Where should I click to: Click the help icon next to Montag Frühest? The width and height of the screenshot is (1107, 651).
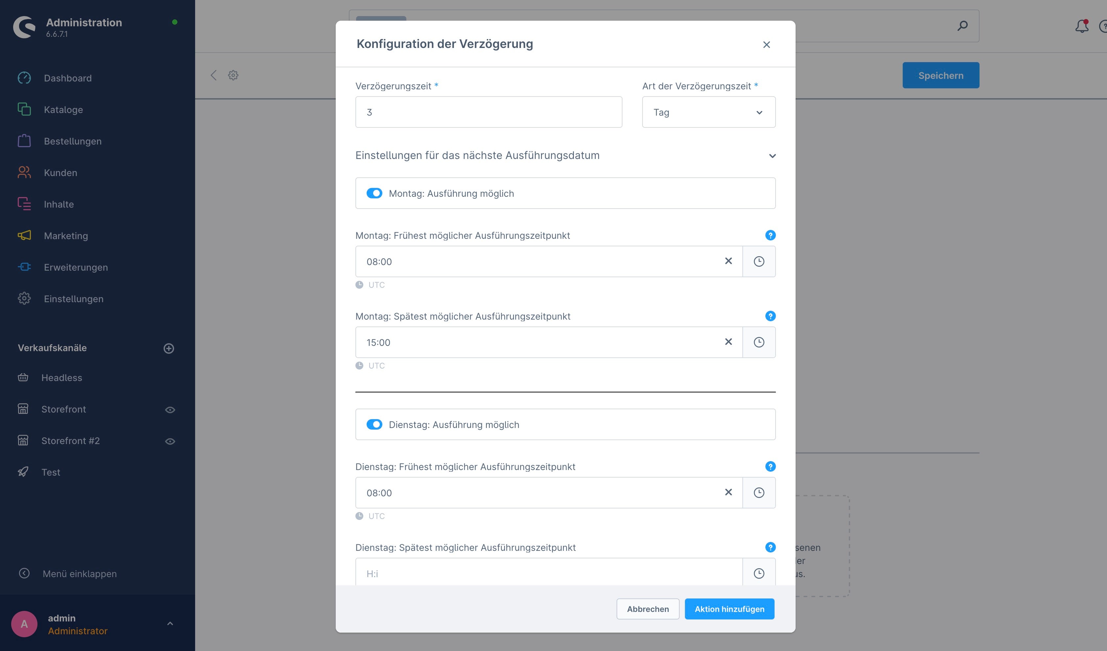click(769, 235)
